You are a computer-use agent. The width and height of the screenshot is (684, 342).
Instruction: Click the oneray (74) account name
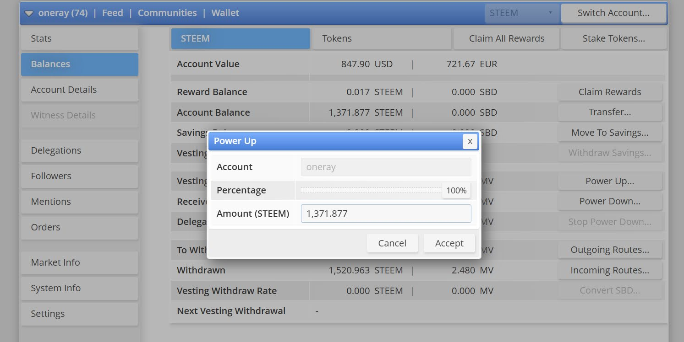pyautogui.click(x=63, y=13)
